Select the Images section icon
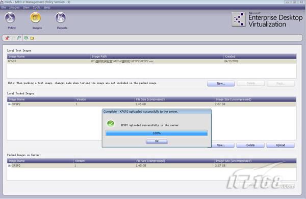 [35, 18]
